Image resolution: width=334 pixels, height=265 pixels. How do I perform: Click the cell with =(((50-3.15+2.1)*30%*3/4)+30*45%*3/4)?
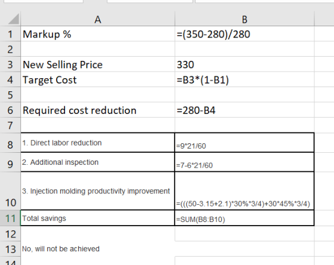click(245, 191)
